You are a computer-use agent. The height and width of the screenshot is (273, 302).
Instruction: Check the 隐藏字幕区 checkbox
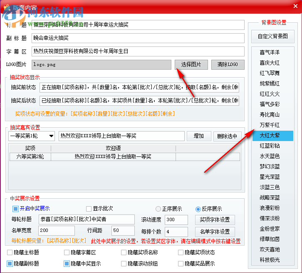(x=67, y=252)
